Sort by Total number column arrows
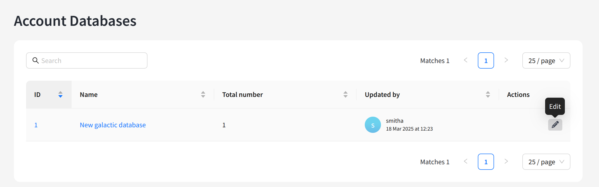Viewport: 599px width, 187px height. coord(345,95)
